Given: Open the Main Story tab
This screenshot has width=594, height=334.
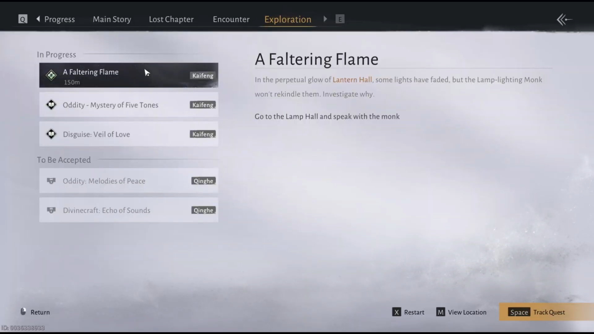Looking at the screenshot, I should click(x=112, y=19).
